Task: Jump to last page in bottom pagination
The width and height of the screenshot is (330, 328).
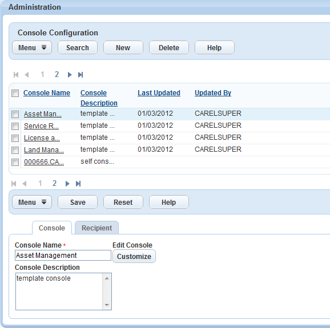Action: [x=78, y=184]
